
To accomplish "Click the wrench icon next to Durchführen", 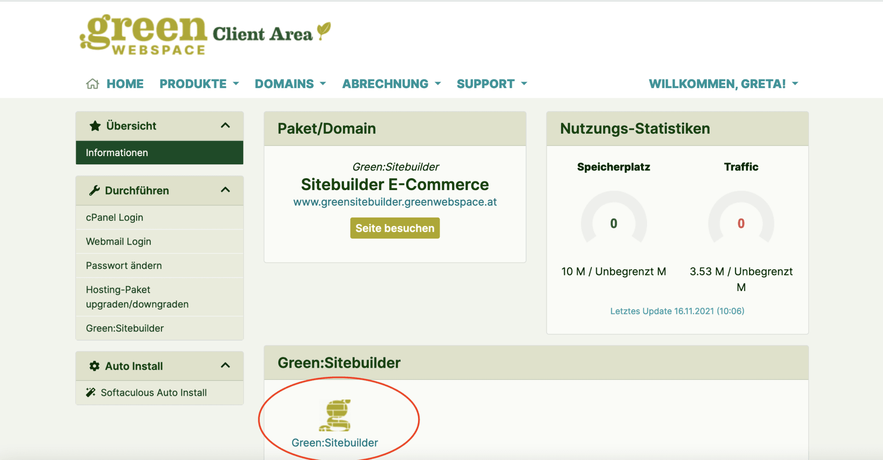I will pyautogui.click(x=95, y=191).
